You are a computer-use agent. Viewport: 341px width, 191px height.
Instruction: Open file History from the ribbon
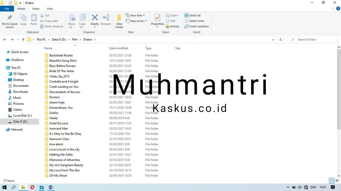tap(173, 26)
